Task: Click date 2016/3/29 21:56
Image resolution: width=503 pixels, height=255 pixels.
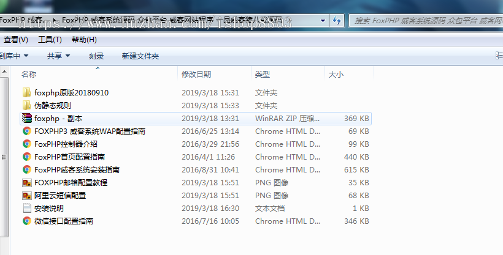Action: 210,144
